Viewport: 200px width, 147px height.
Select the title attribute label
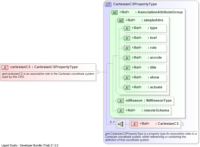[153, 67]
